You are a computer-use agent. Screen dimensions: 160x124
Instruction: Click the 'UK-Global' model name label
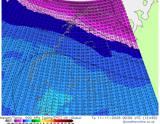pyautogui.click(x=72, y=118)
